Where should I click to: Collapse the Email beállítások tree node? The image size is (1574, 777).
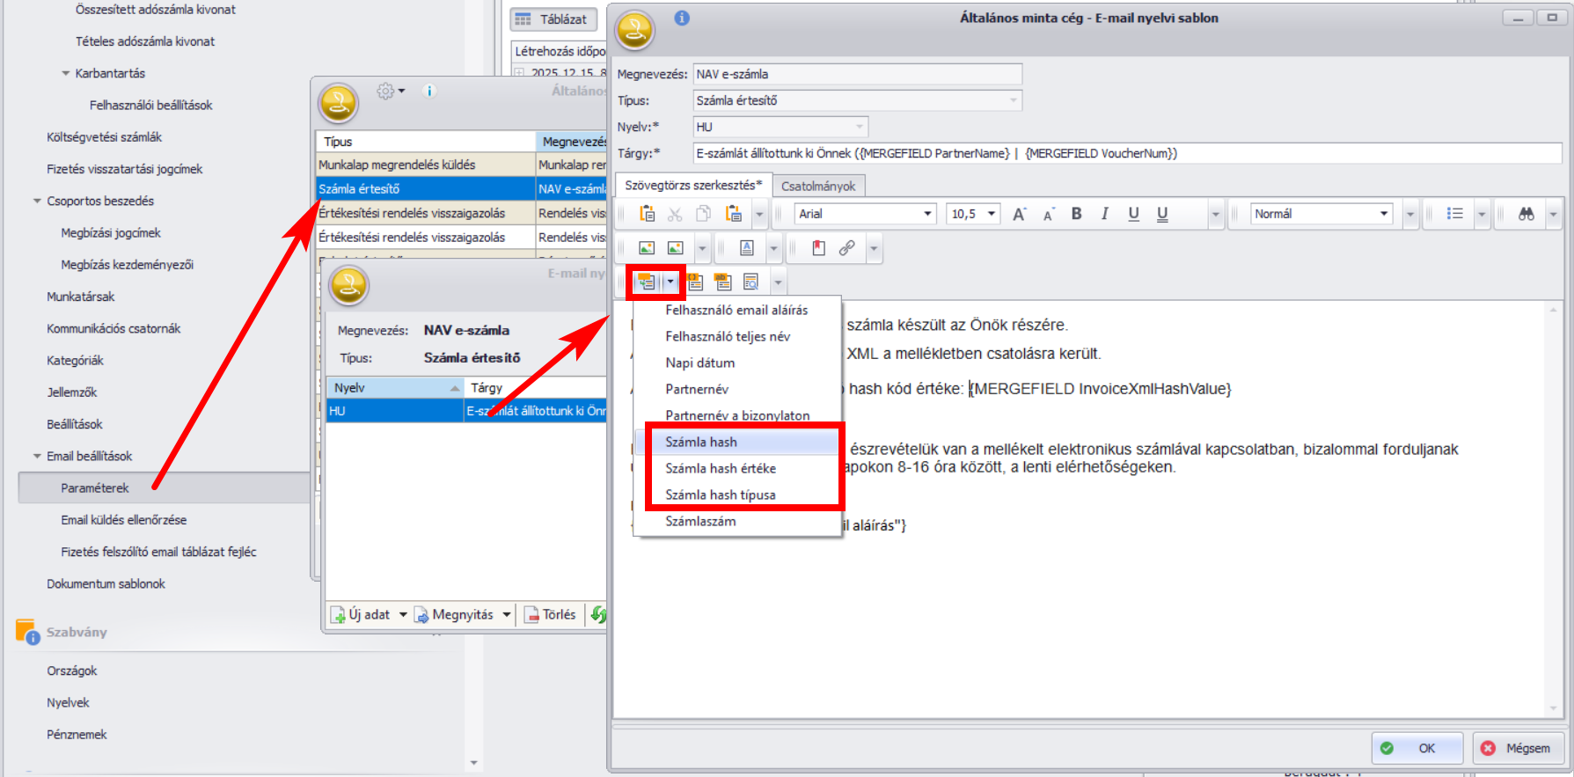[x=37, y=456]
